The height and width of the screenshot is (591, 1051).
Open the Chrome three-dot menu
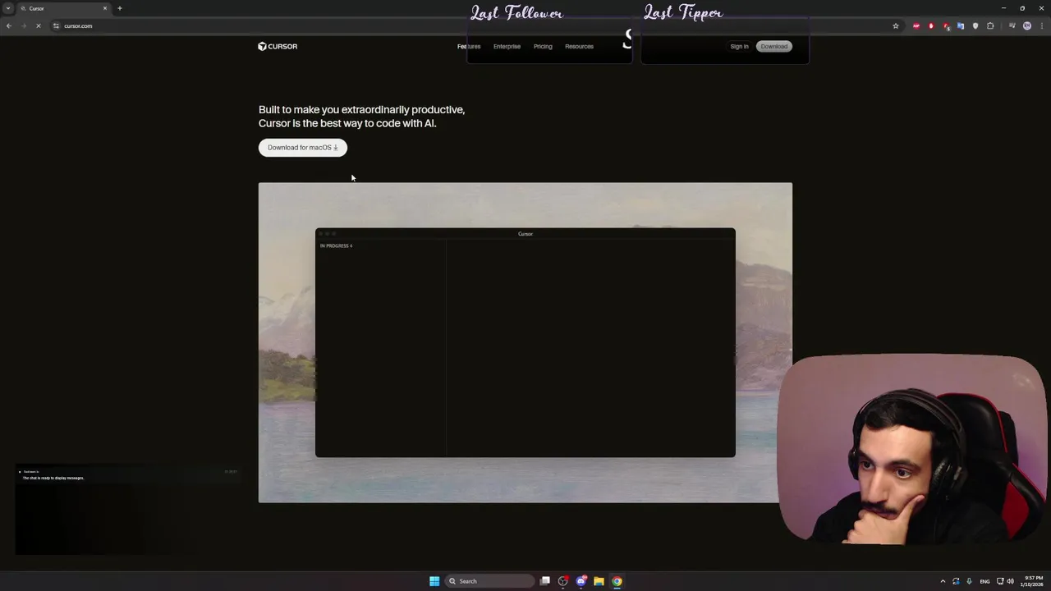pos(1041,25)
